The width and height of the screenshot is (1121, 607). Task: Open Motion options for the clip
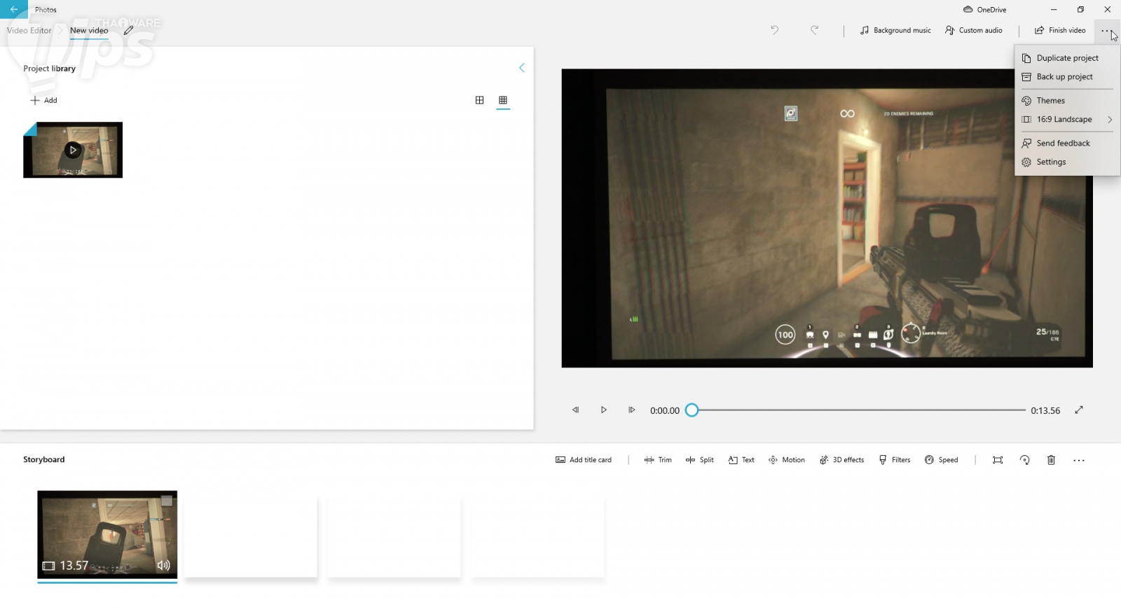click(x=787, y=460)
